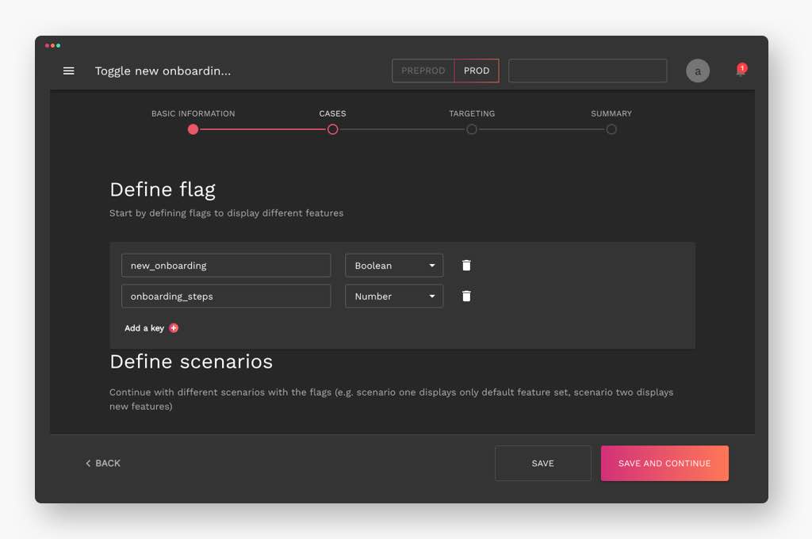Click Save and Continue

[665, 463]
